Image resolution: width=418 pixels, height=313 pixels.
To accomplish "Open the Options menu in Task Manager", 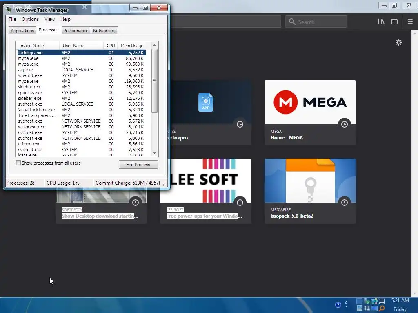I will [30, 19].
